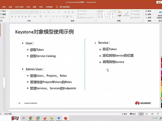Select the text box shape in shapes gallery
Viewport: 162px width, 121px height.
tap(99, 11)
